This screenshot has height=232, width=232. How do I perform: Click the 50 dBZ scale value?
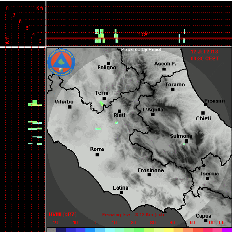pyautogui.click(x=192, y=223)
